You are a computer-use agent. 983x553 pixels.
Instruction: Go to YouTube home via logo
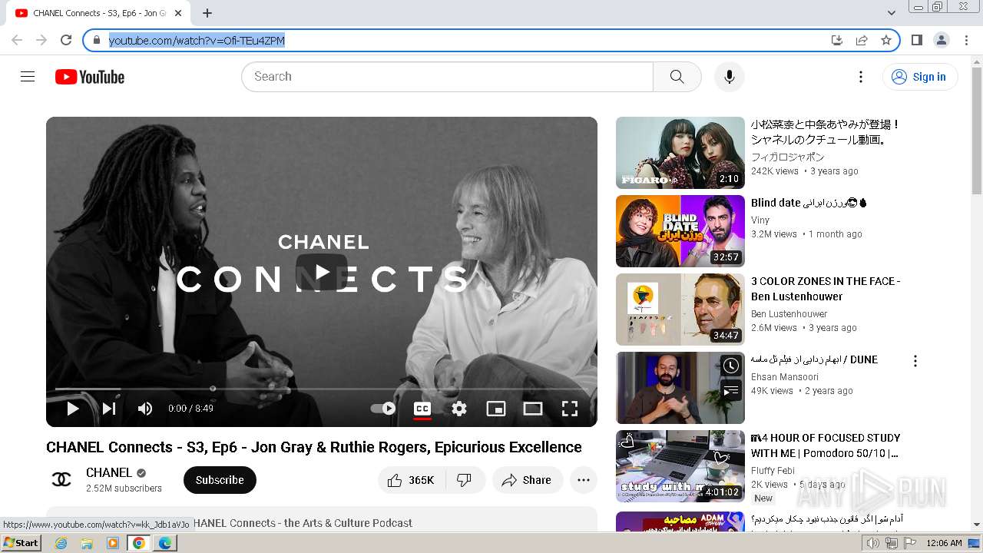point(90,77)
